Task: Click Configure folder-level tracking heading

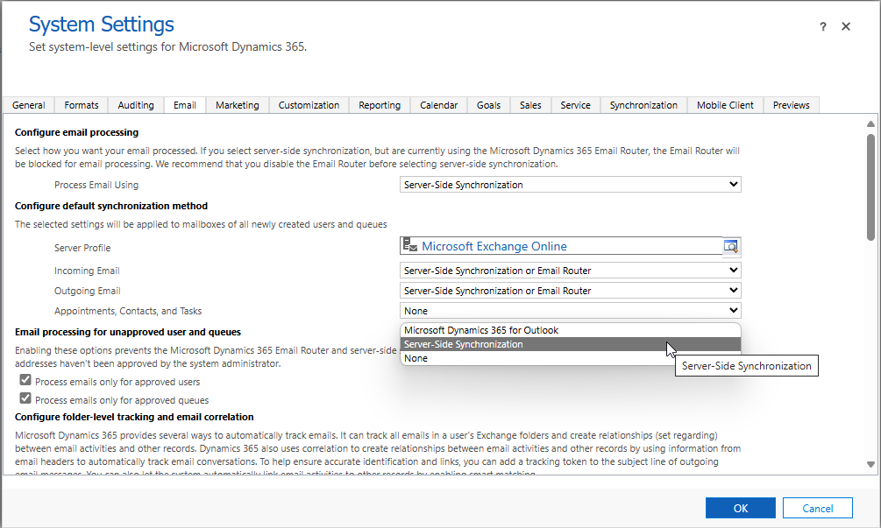Action: (134, 417)
